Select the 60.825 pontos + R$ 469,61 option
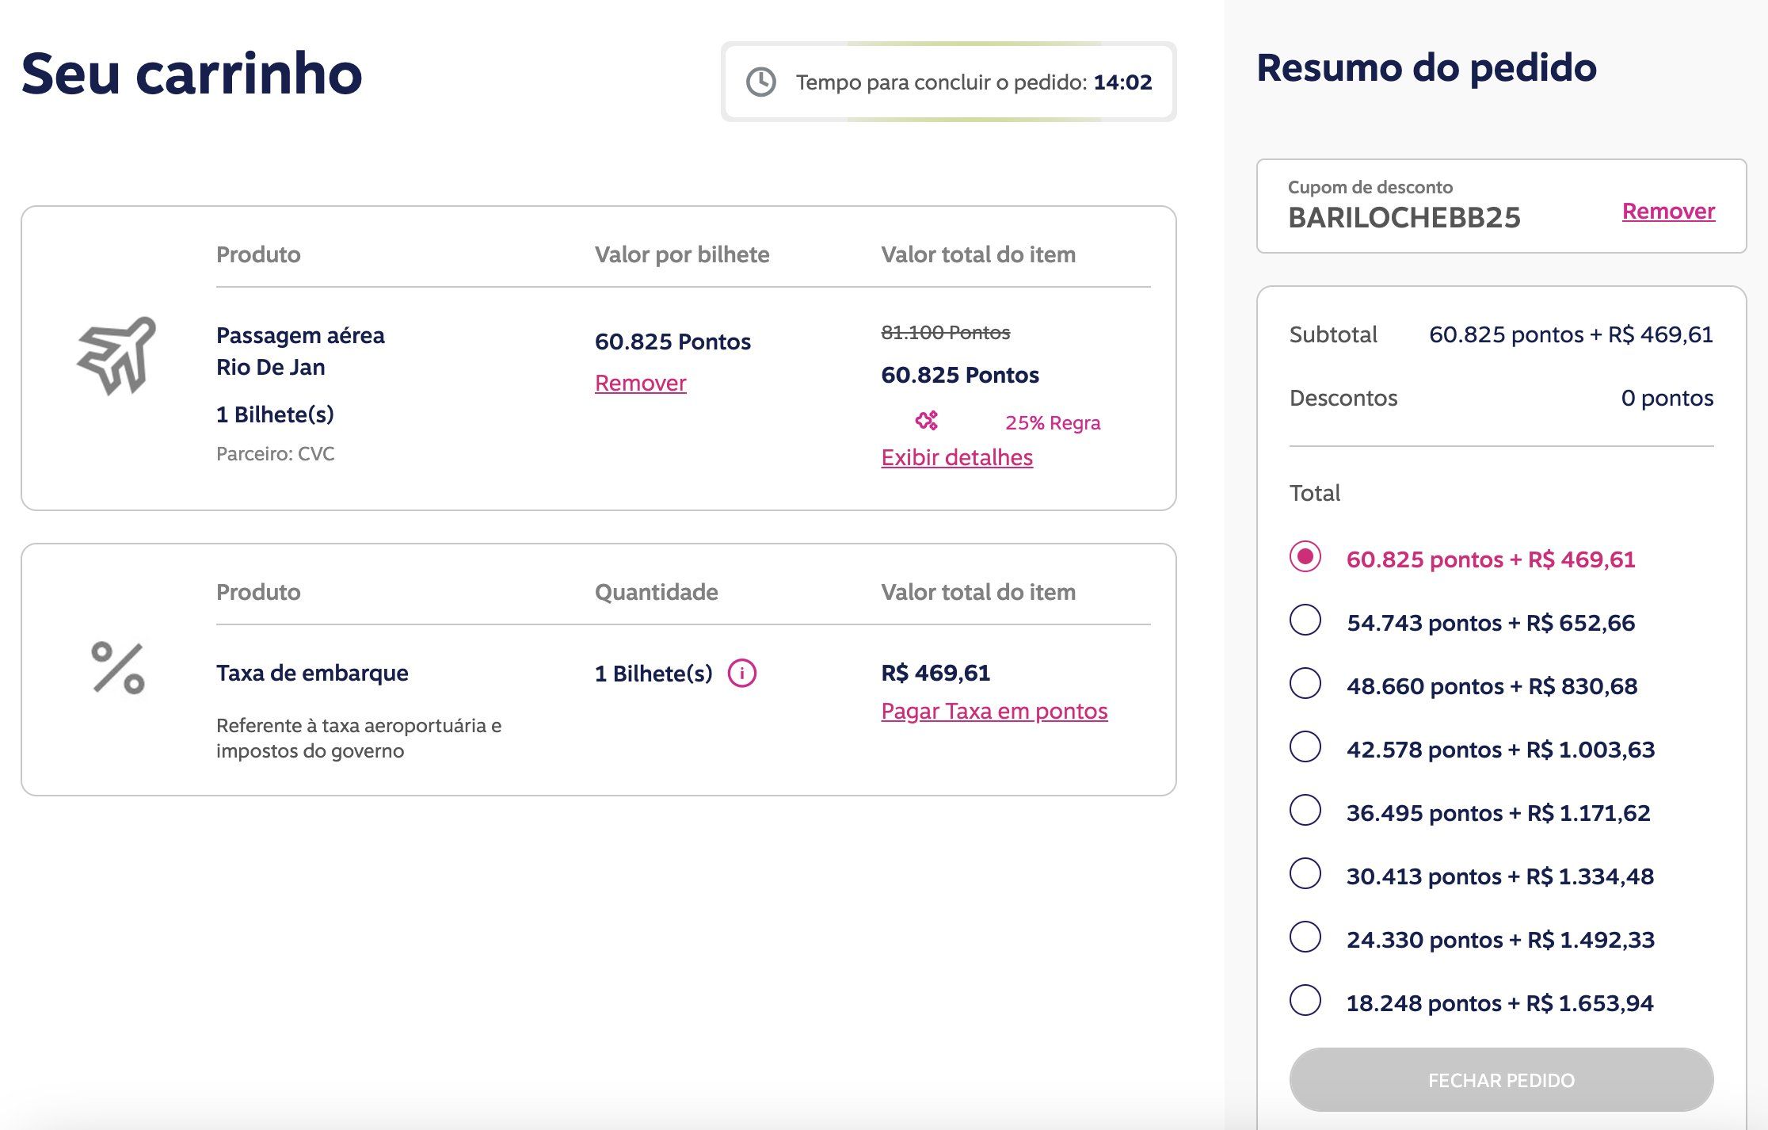 (x=1305, y=556)
